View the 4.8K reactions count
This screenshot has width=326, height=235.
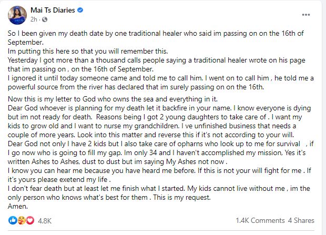(45, 221)
